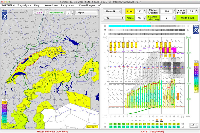Select the map region labeled 162
The height and width of the screenshot is (133, 200).
20,121
